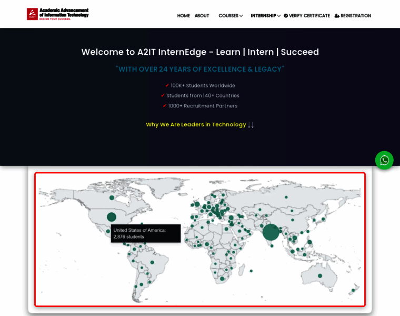Expand the Internship dropdown menu
400x316 pixels.
(265, 16)
